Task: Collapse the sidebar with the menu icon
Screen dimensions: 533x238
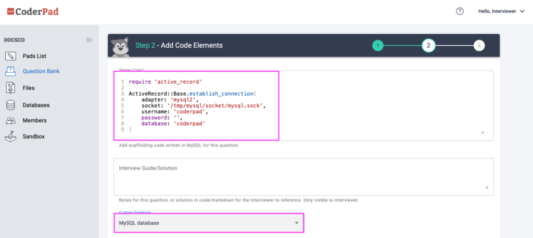Action: click(x=89, y=40)
